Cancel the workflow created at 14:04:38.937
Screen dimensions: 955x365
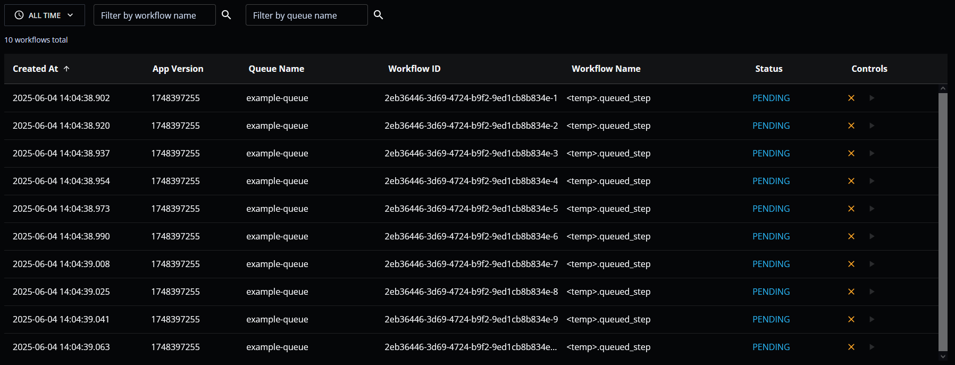click(851, 153)
